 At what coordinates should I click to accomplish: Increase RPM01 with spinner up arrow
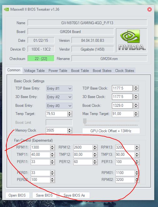[x=137, y=172]
